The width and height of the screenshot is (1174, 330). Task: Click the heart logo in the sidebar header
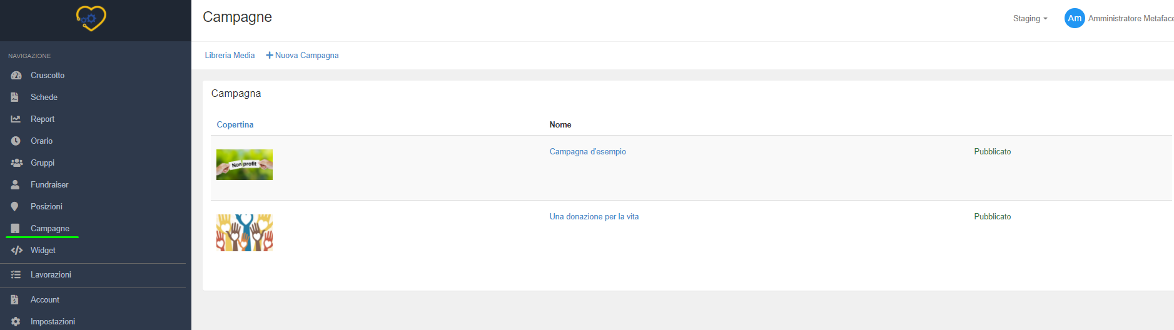pos(91,19)
